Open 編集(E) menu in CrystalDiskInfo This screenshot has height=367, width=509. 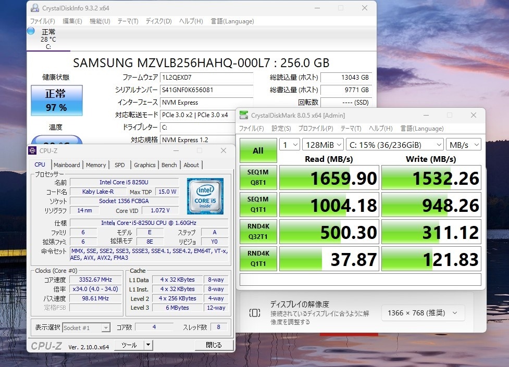pyautogui.click(x=72, y=21)
